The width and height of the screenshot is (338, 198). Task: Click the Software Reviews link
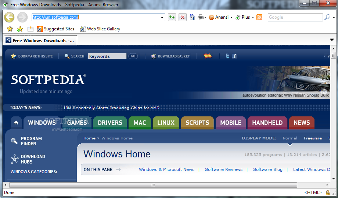[224, 169]
